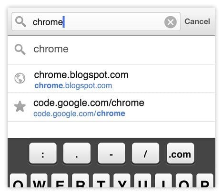The height and width of the screenshot is (195, 222).
Task: Tap the P key on keyboard
Action: tap(205, 181)
